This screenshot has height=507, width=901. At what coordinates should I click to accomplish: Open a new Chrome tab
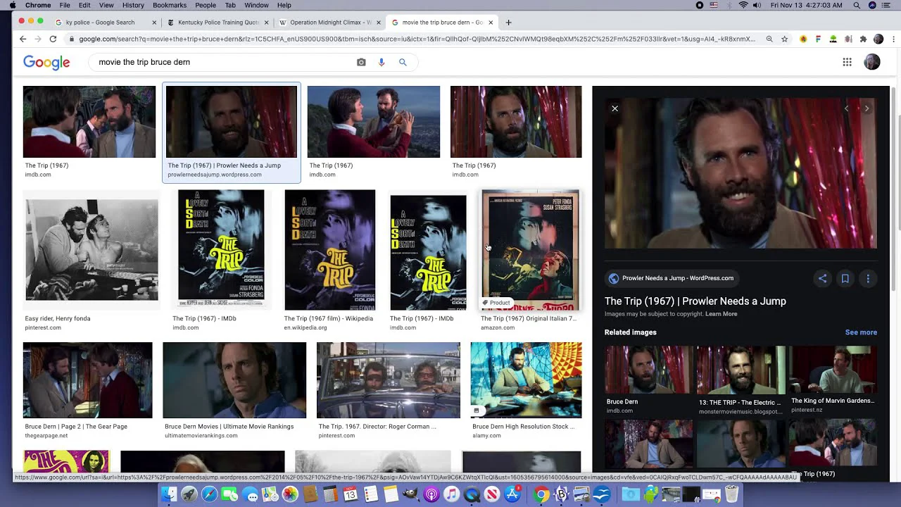509,22
